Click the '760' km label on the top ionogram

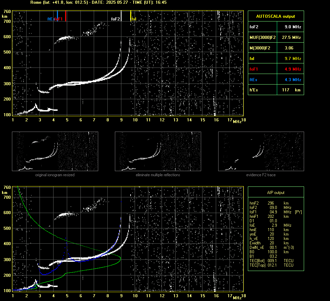(x=7, y=11)
